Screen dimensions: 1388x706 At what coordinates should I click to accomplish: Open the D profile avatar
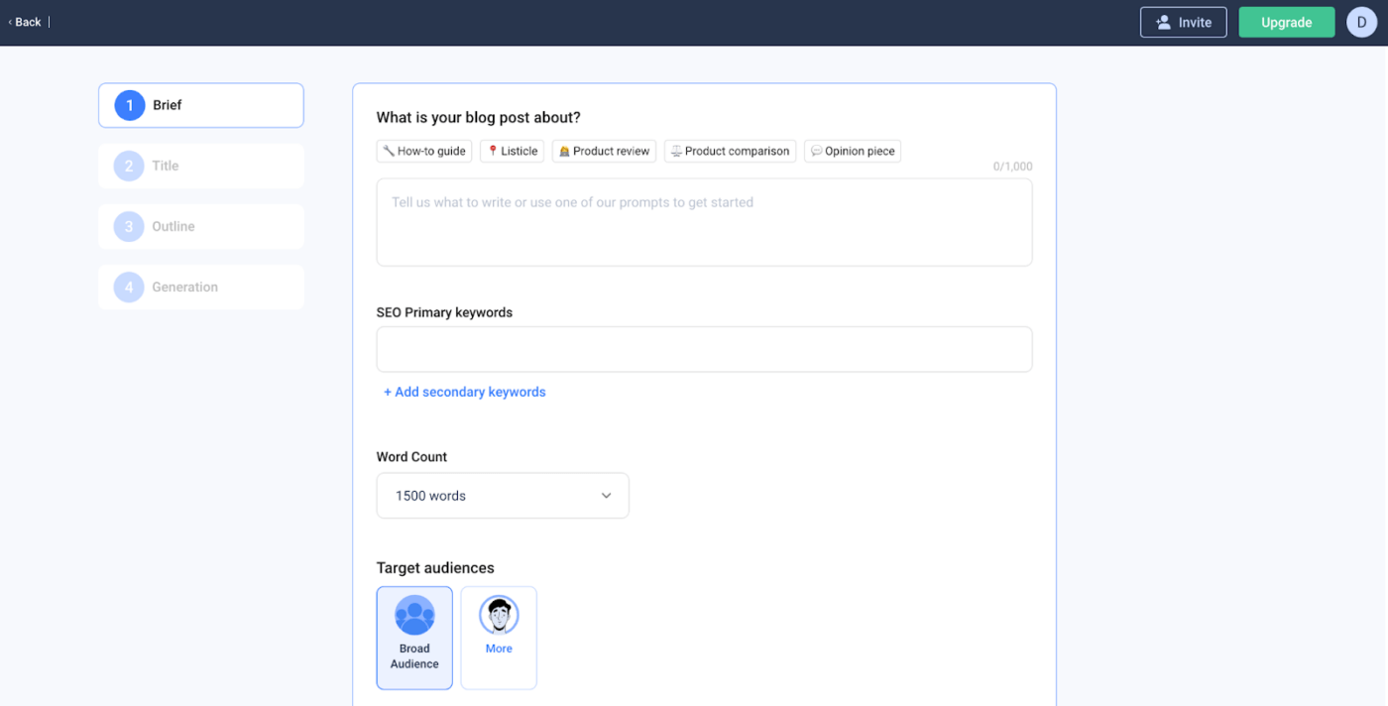pyautogui.click(x=1361, y=22)
